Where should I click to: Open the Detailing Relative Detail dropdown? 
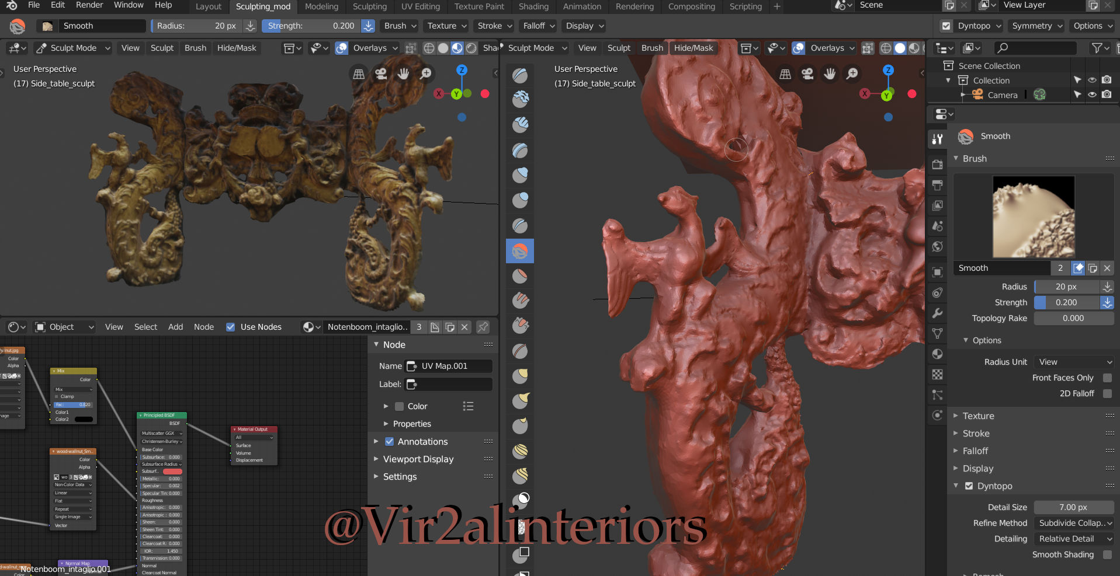[1074, 539]
